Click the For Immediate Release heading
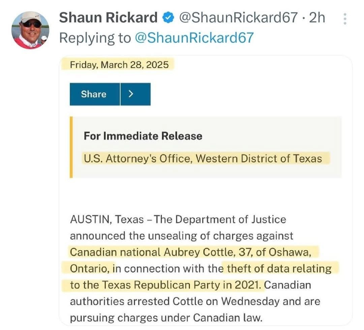Viewport: 364px width, 330px height. [x=143, y=136]
